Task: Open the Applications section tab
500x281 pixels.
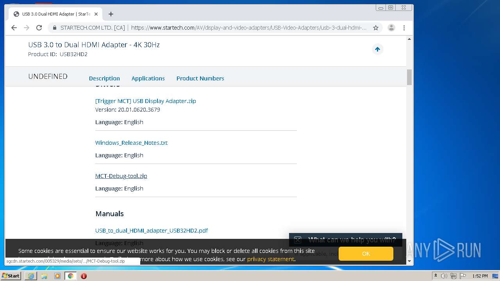Action: coord(148,78)
